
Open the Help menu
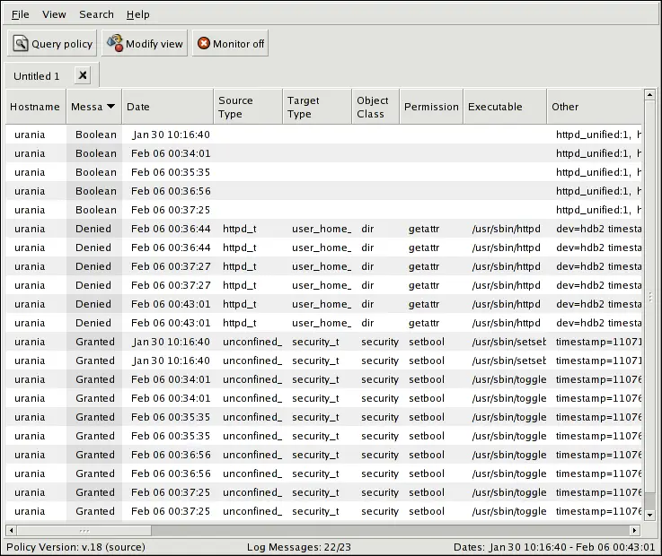coord(137,14)
